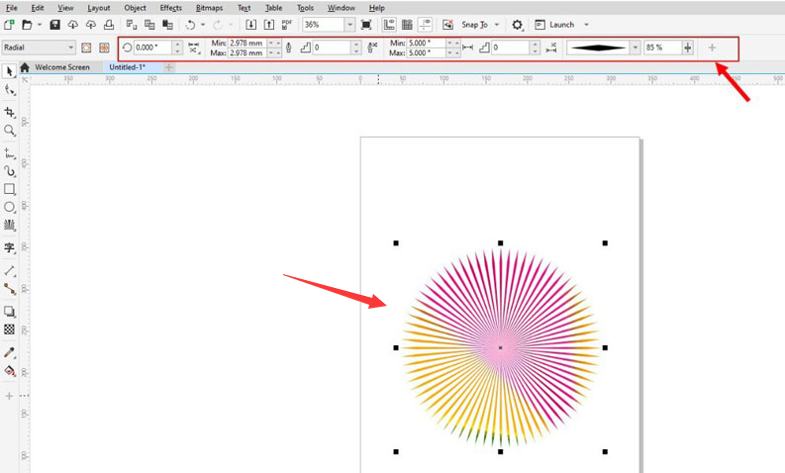Viewport: 785px width, 473px height.
Task: Select the Ellipse tool
Action: click(x=9, y=207)
